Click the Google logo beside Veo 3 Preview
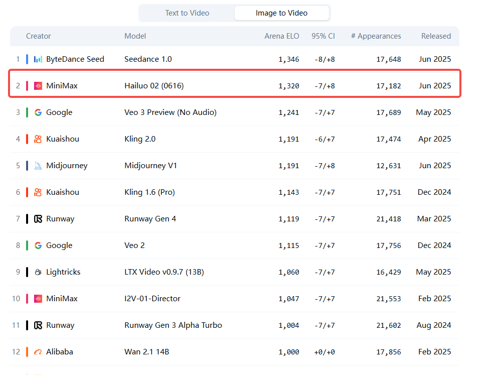This screenshot has width=490, height=375. (x=38, y=112)
